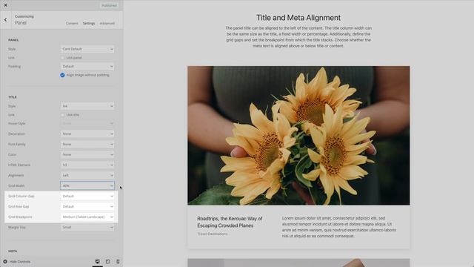The height and width of the screenshot is (267, 474).
Task: Switch preview to tablet device icon
Action: 107,262
